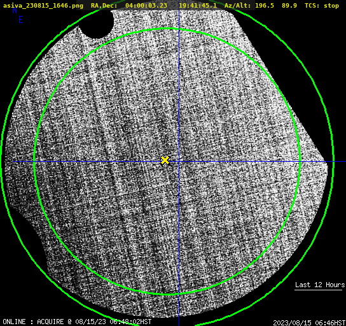Click the intersection of the blue crosshair lines
Image resolution: width=346 pixels, height=326 pixels.
pos(179,162)
